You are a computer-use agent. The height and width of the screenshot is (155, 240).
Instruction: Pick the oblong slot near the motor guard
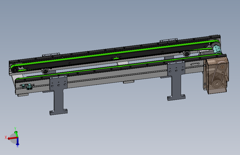coord(195,64)
